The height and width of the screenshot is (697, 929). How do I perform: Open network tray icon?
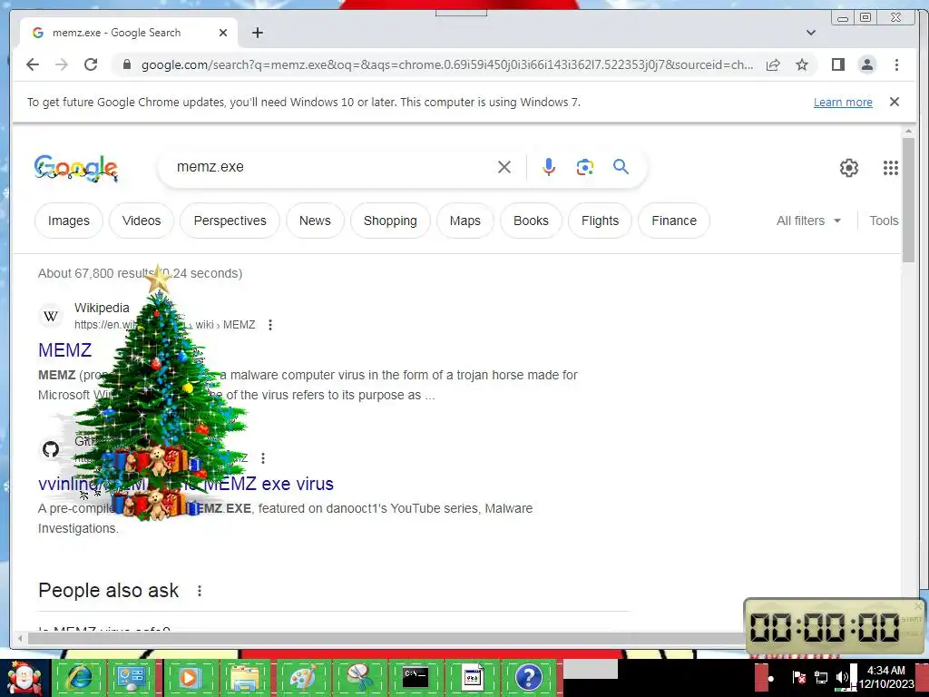[820, 677]
